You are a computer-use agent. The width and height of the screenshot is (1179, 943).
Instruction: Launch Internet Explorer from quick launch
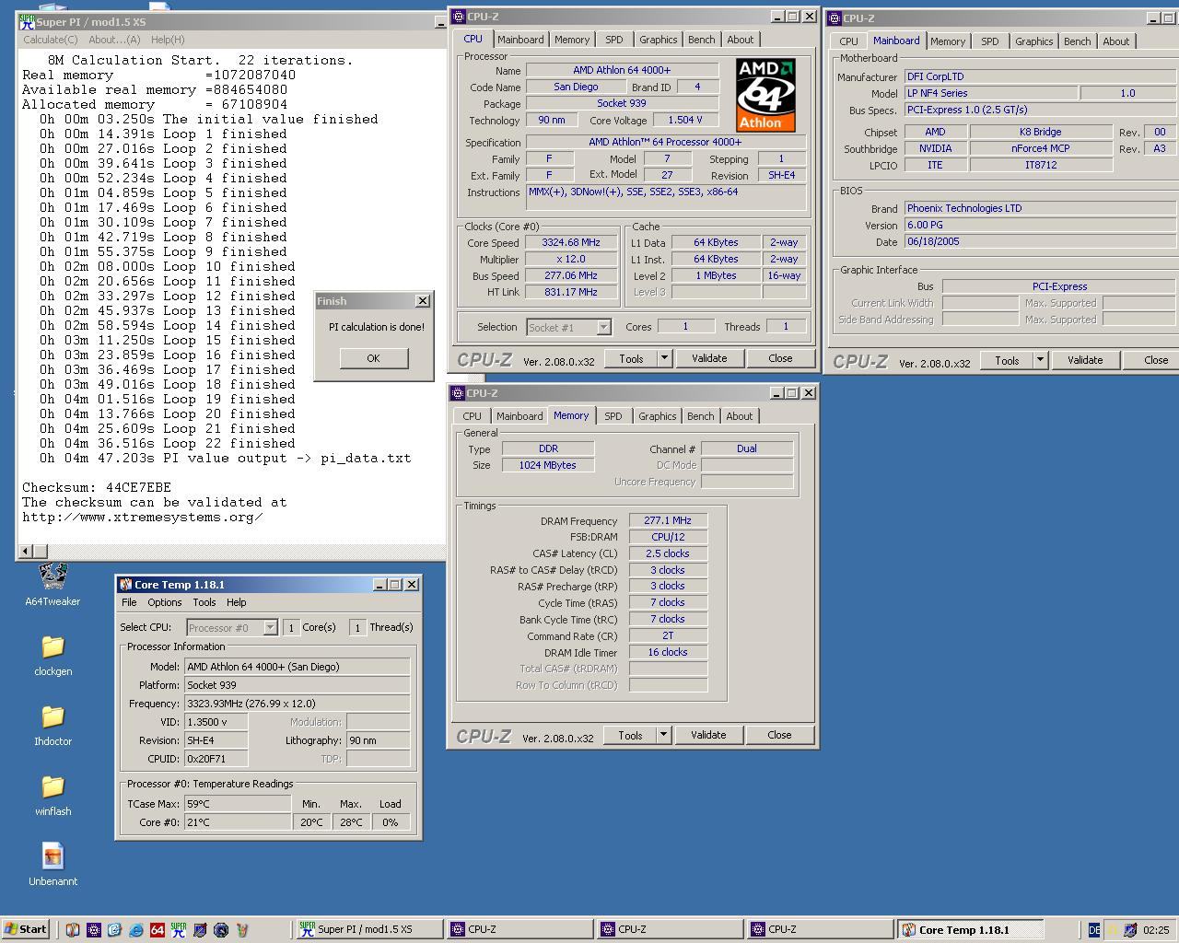135,930
